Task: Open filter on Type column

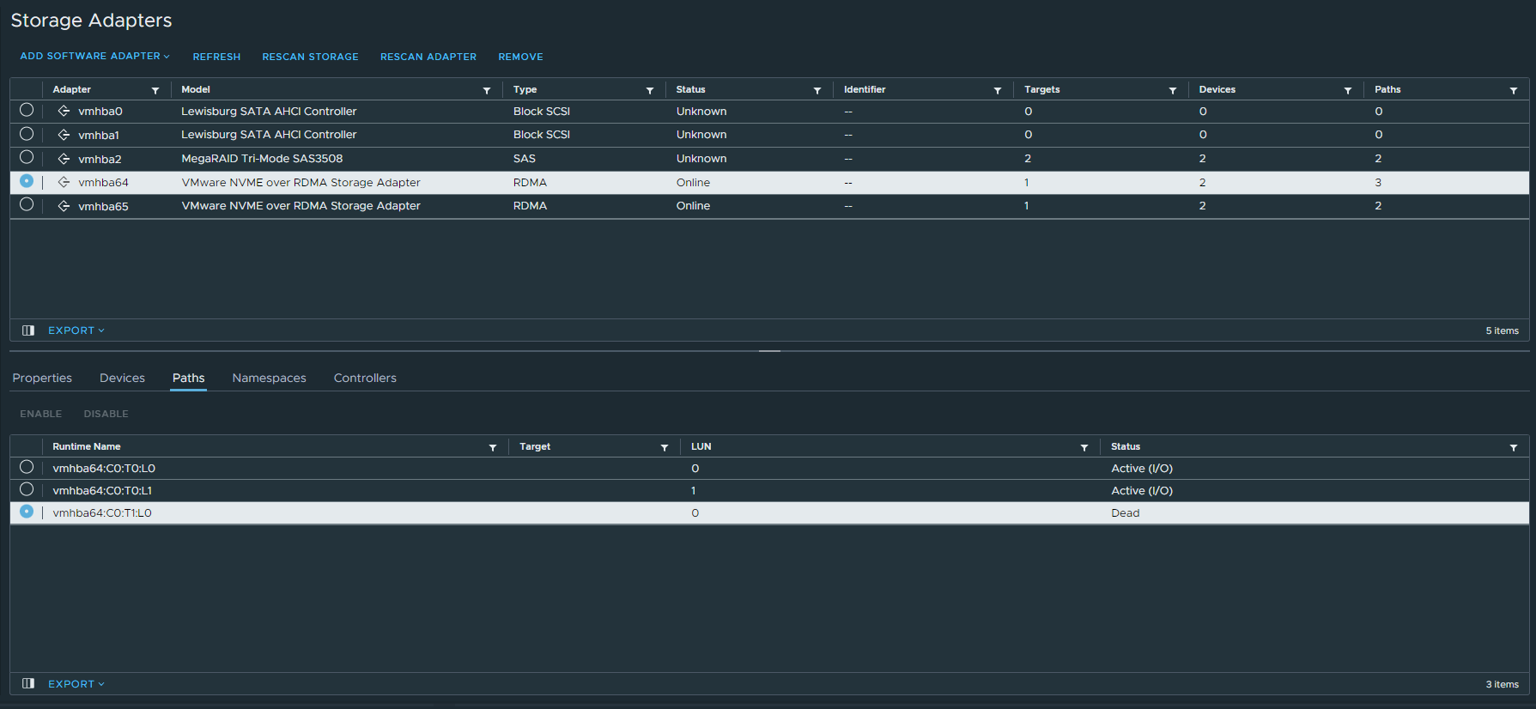Action: coord(650,90)
